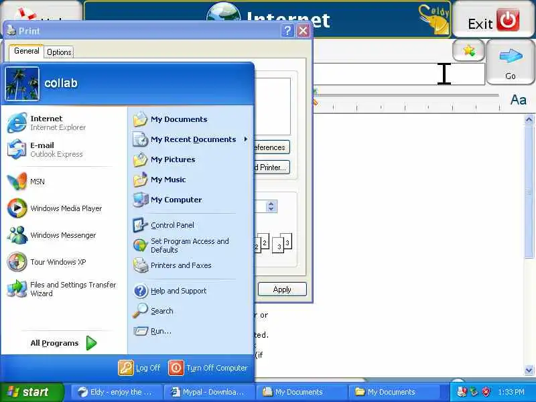This screenshot has height=402, width=536.
Task: Open Set Program Access and Defaults
Action: pos(181,245)
